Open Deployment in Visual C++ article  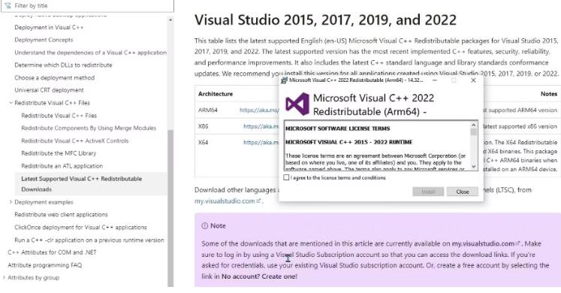point(49,27)
